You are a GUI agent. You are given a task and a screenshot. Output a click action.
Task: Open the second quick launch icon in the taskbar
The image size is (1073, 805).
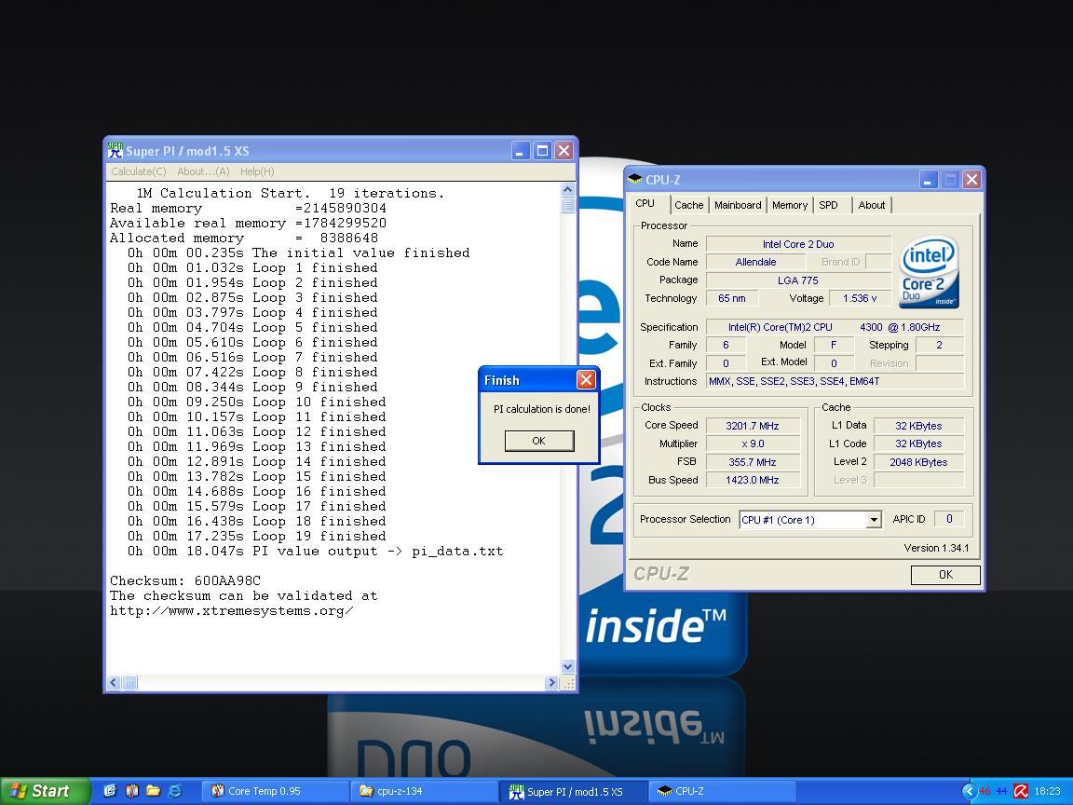pos(132,791)
